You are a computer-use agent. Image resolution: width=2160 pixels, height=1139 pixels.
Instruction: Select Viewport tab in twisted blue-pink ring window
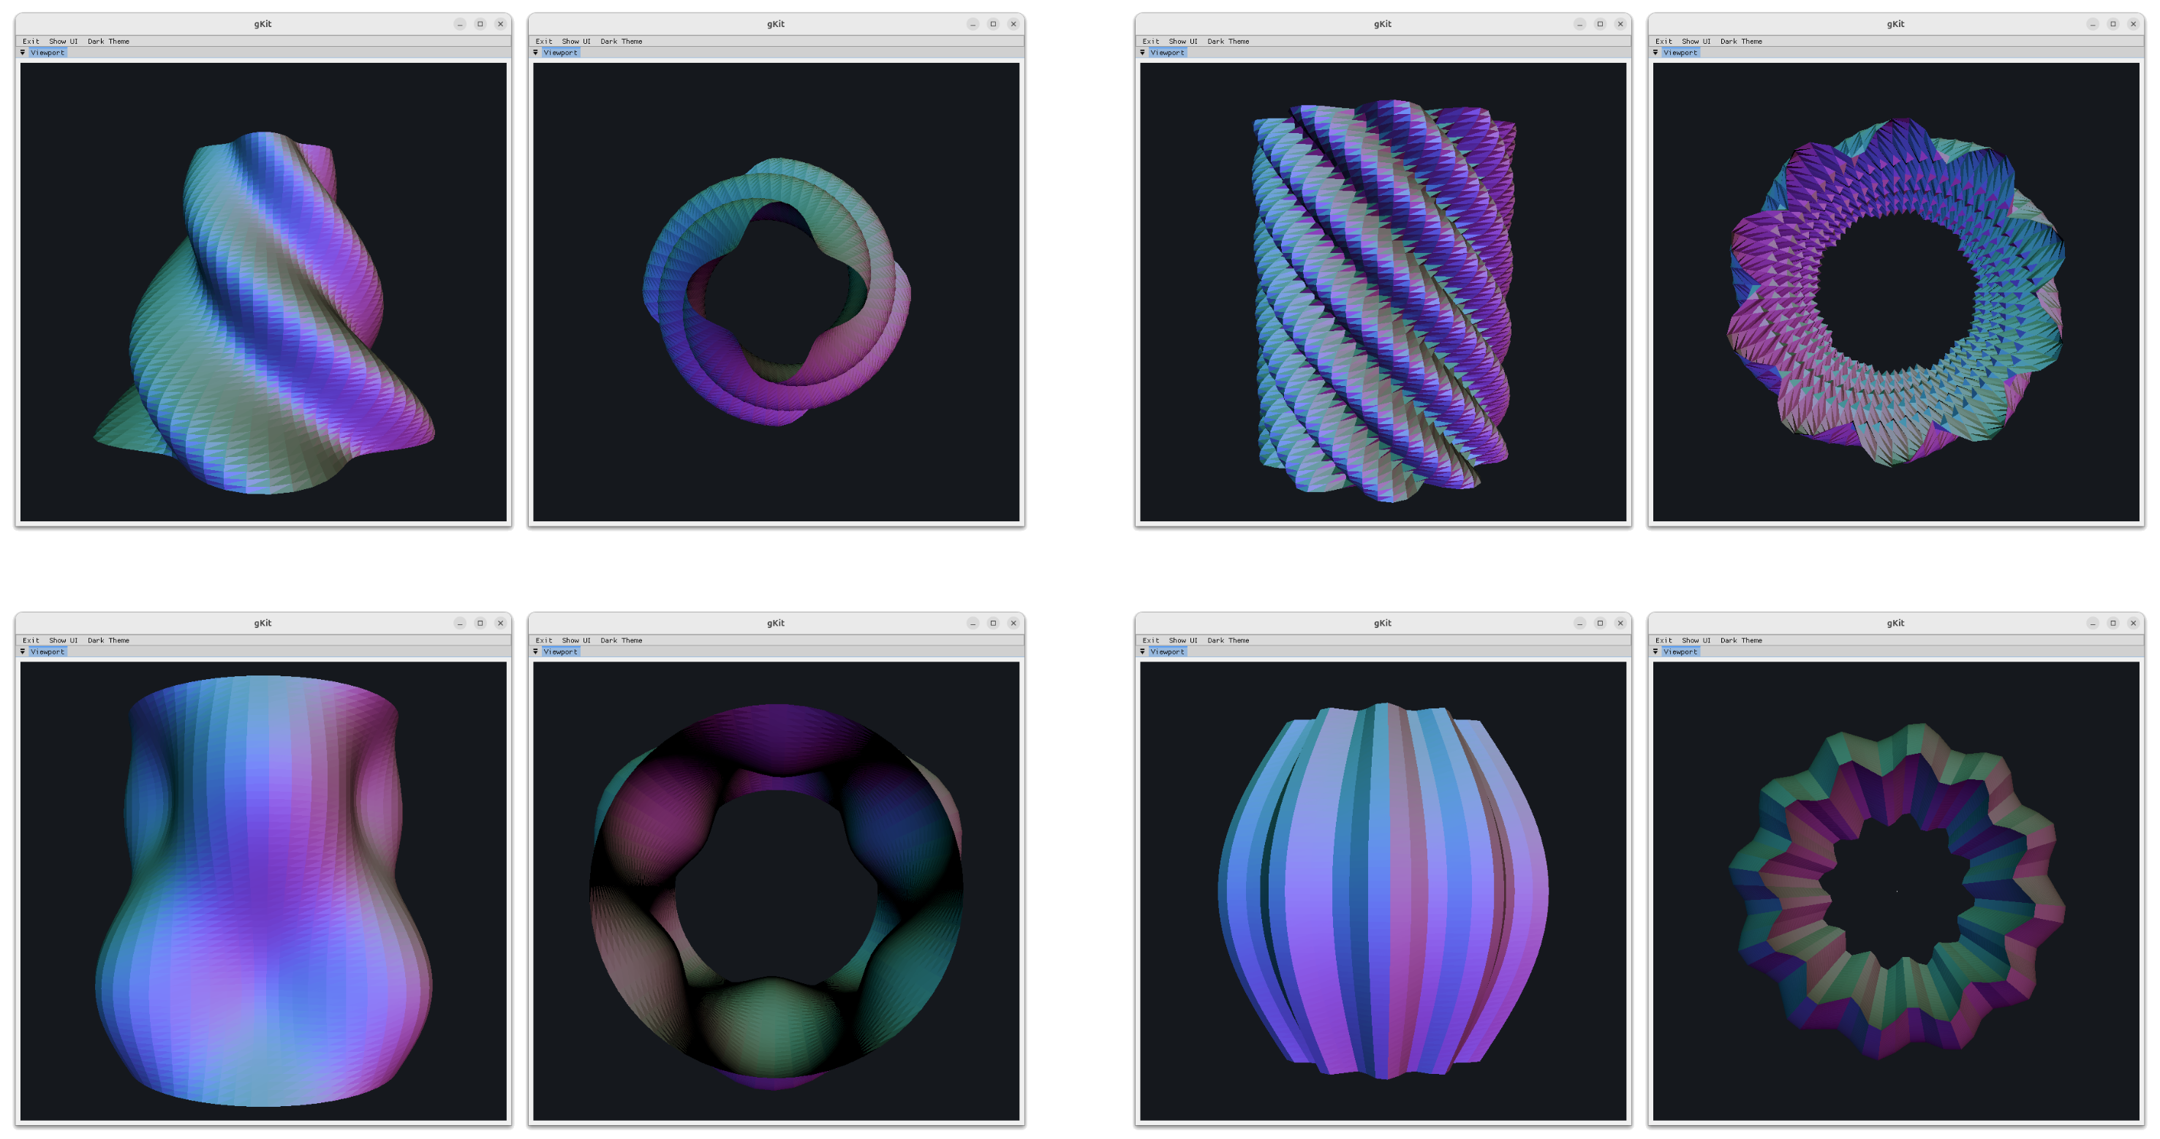click(x=560, y=52)
